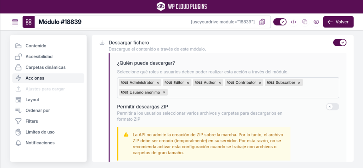Click inside the roles selection field
The width and height of the screenshot is (363, 168).
[x=228, y=88]
